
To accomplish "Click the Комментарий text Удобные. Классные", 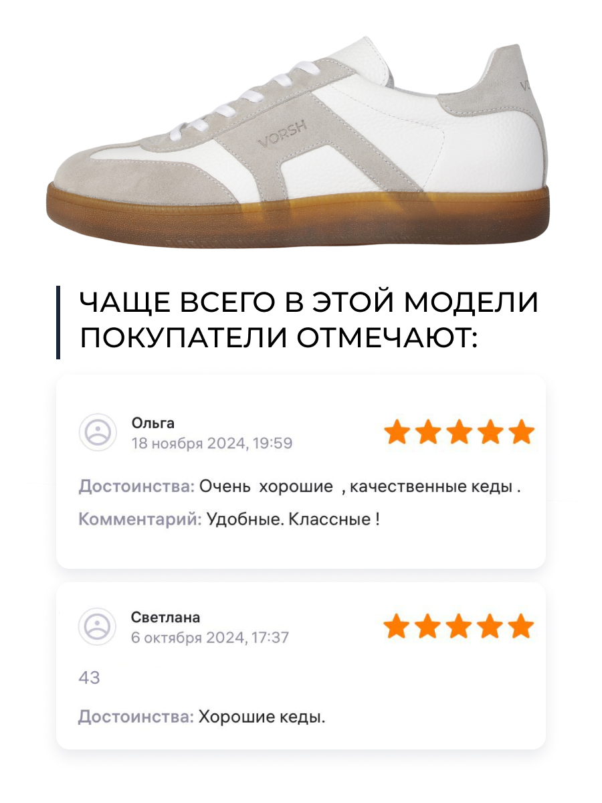I will point(293,519).
